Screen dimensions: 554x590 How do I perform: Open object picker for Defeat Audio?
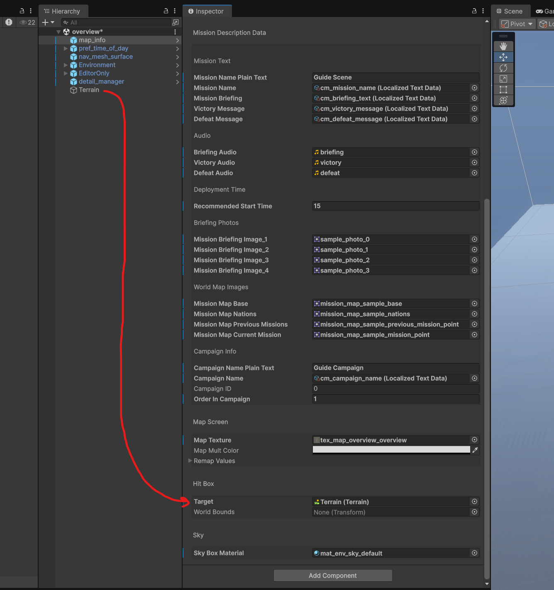(x=475, y=173)
